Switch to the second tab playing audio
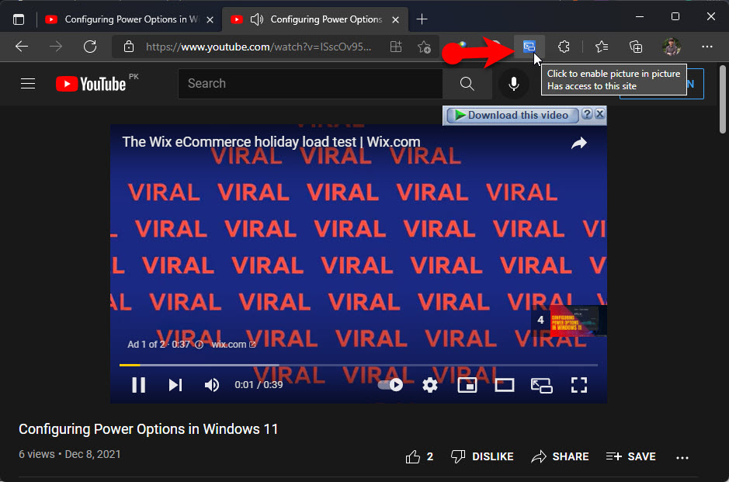Image resolution: width=729 pixels, height=482 pixels. pyautogui.click(x=315, y=19)
